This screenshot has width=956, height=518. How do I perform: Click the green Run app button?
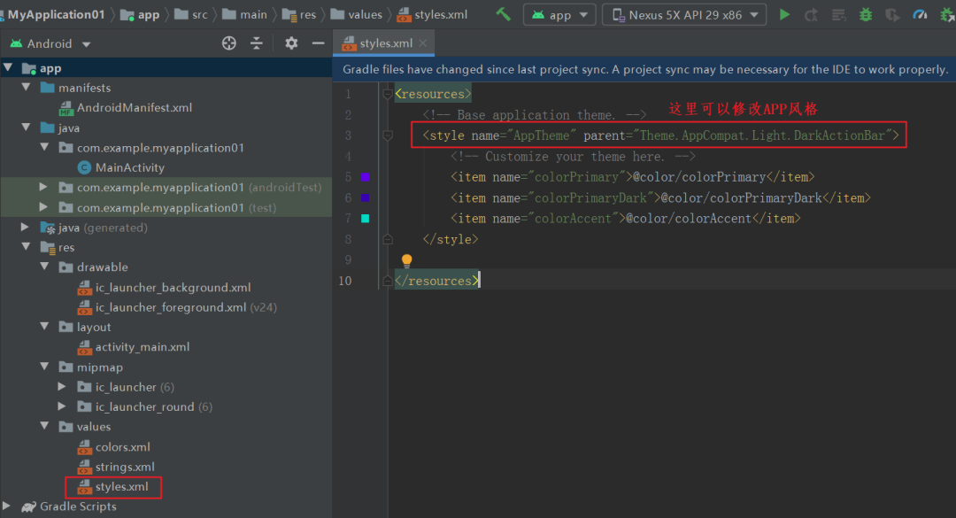[x=784, y=15]
